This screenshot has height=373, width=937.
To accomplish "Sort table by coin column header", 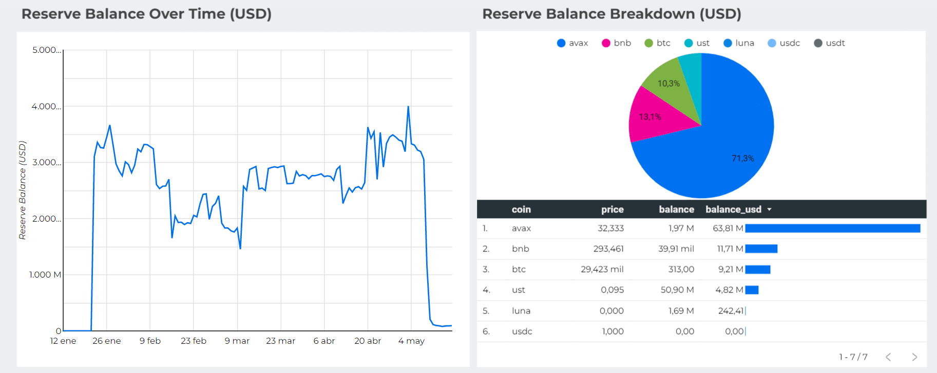I will 521,209.
